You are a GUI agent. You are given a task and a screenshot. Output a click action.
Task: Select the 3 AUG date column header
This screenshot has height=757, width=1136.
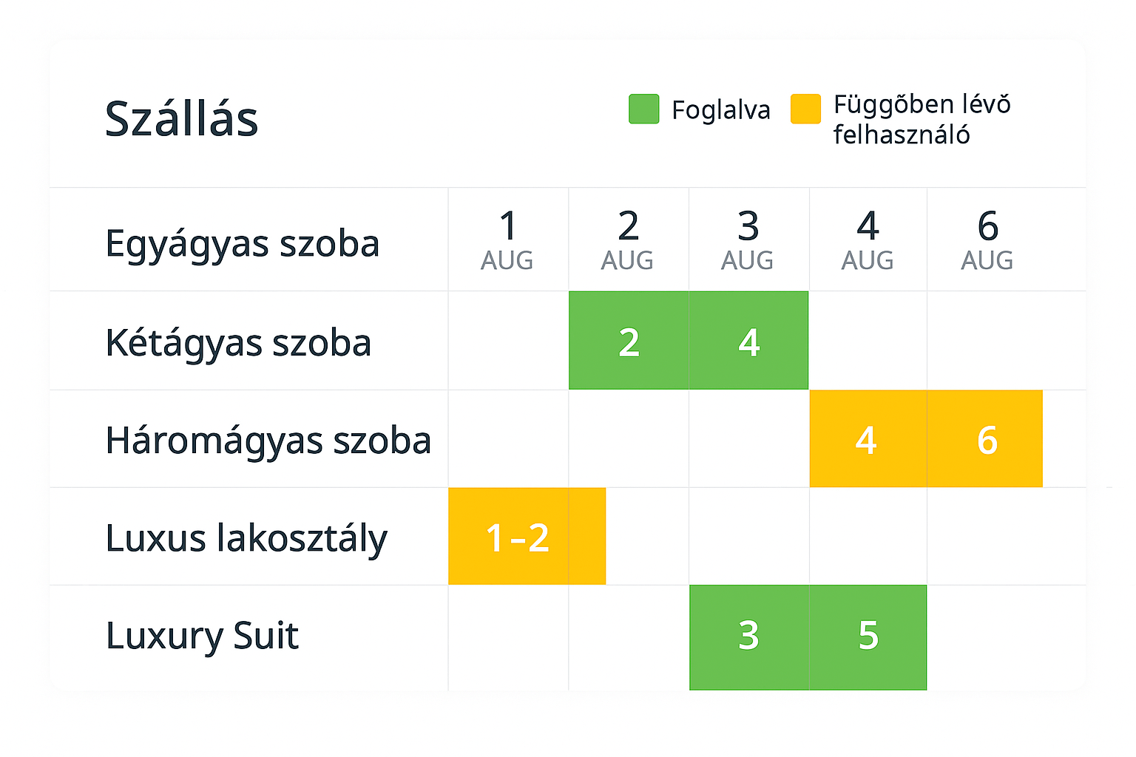tap(748, 240)
